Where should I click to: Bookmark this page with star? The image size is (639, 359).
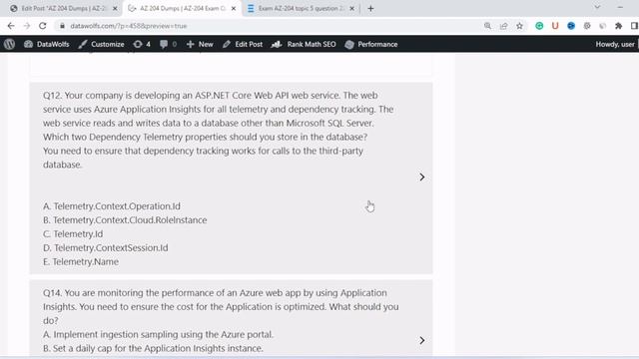click(519, 26)
